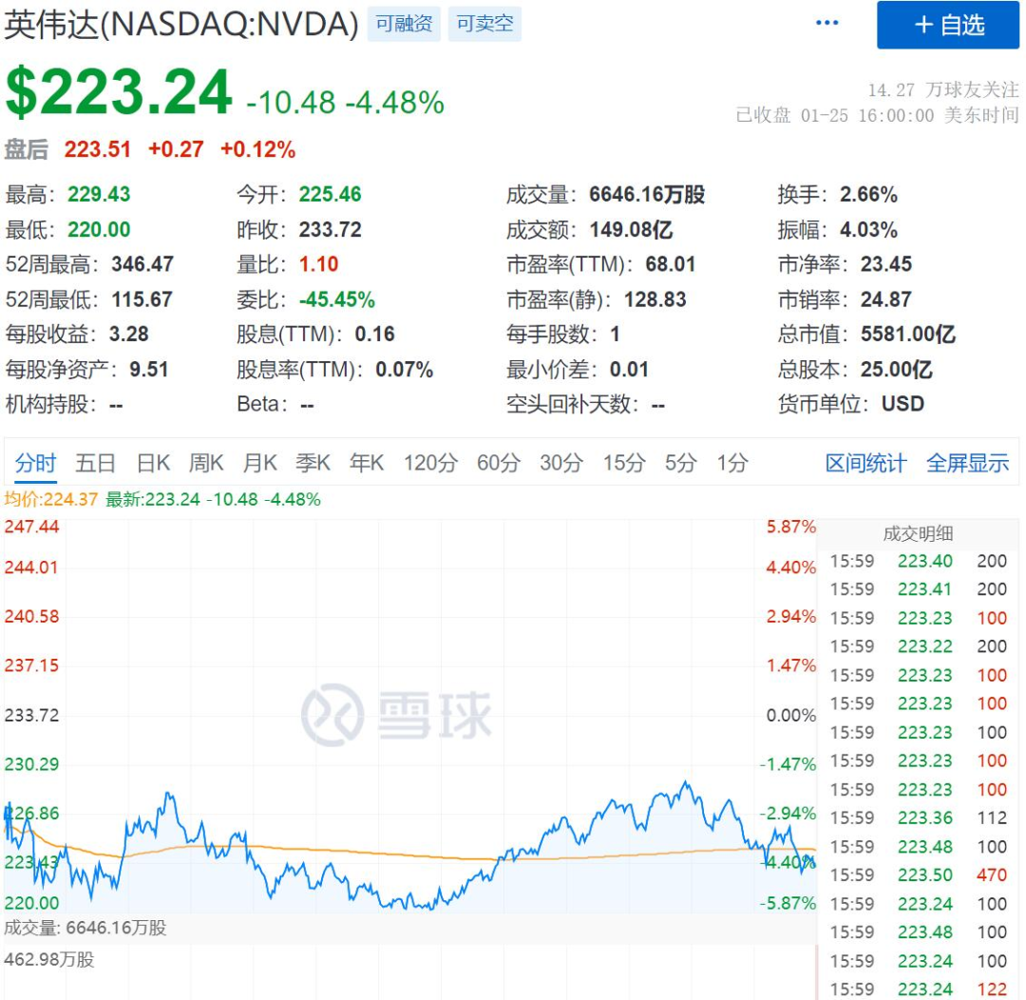This screenshot has width=1026, height=1000.
Task: Select the 日K chart tab
Action: pyautogui.click(x=153, y=463)
